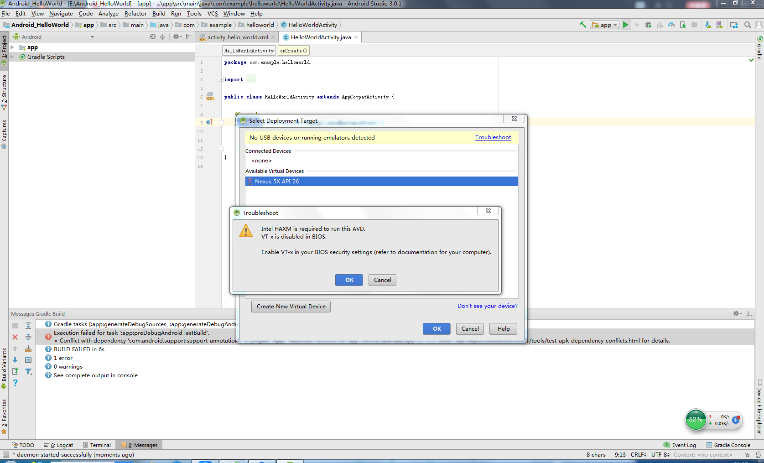Open the VCS menu
The width and height of the screenshot is (764, 463).
[213, 13]
